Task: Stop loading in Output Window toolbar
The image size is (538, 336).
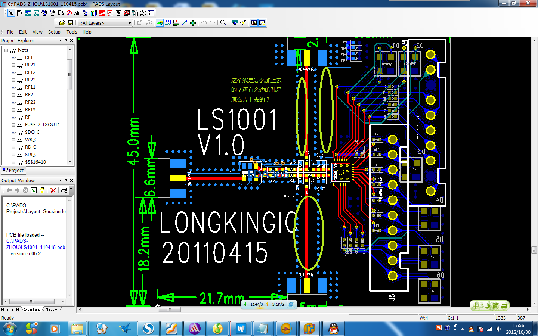Action: click(x=25, y=190)
